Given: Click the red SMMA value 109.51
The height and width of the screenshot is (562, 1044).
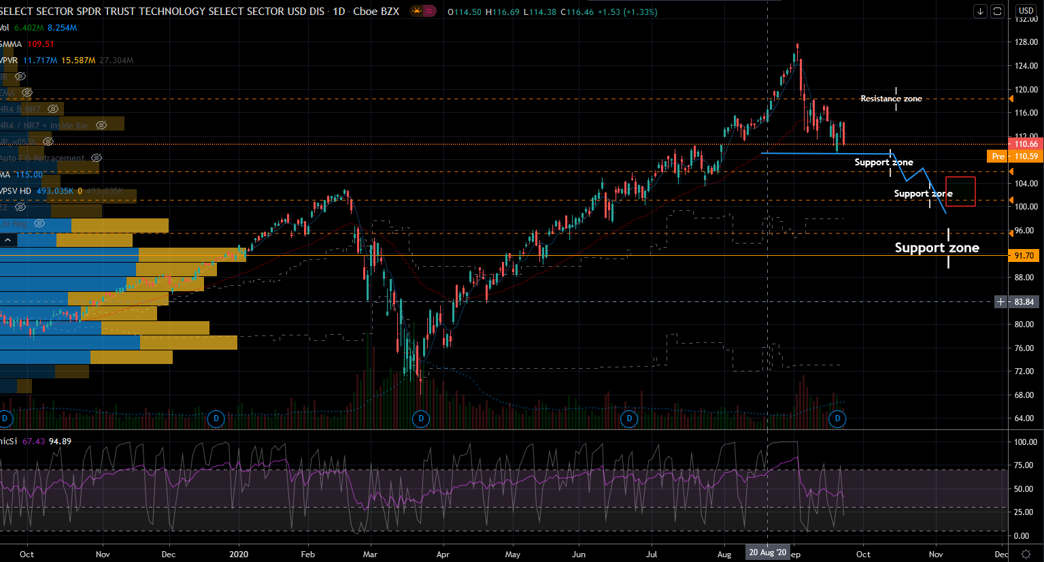Looking at the screenshot, I should (41, 44).
